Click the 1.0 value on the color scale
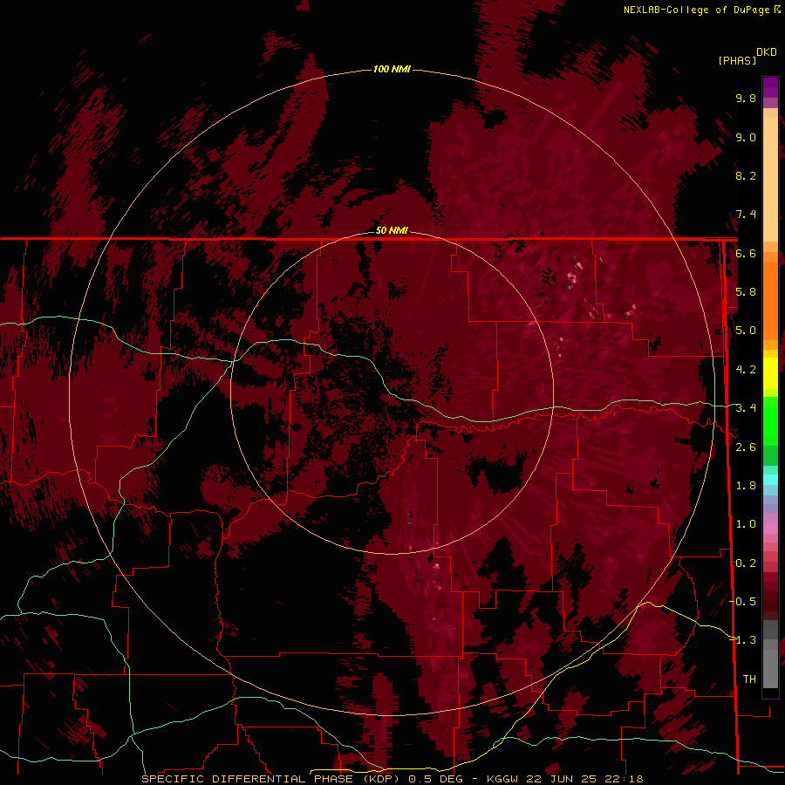 click(x=746, y=524)
